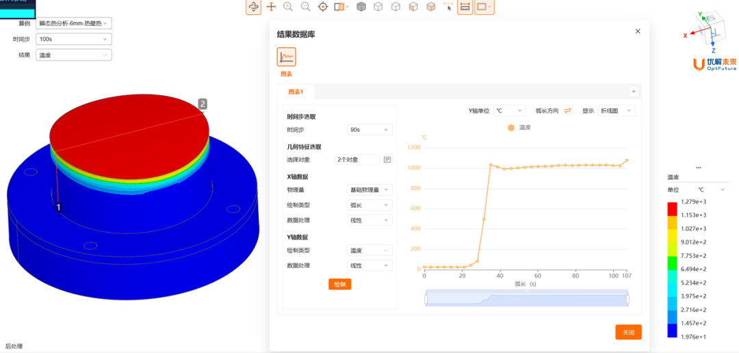Select the pan/move view tool
The height and width of the screenshot is (353, 739).
[x=271, y=7]
